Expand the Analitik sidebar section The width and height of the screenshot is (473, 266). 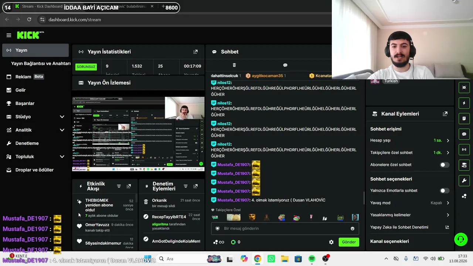click(62, 130)
